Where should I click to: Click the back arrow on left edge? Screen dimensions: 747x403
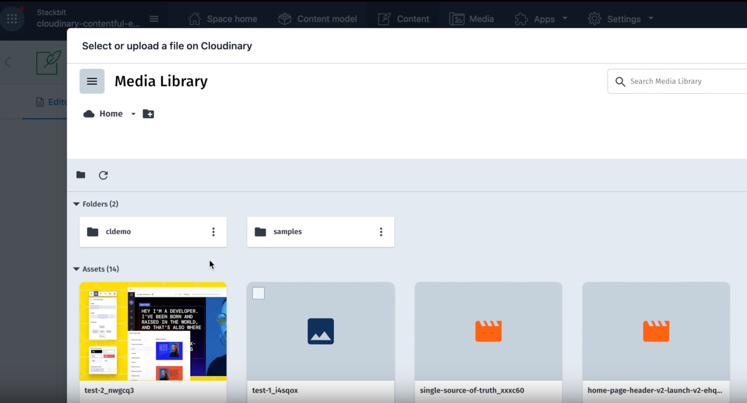8,62
